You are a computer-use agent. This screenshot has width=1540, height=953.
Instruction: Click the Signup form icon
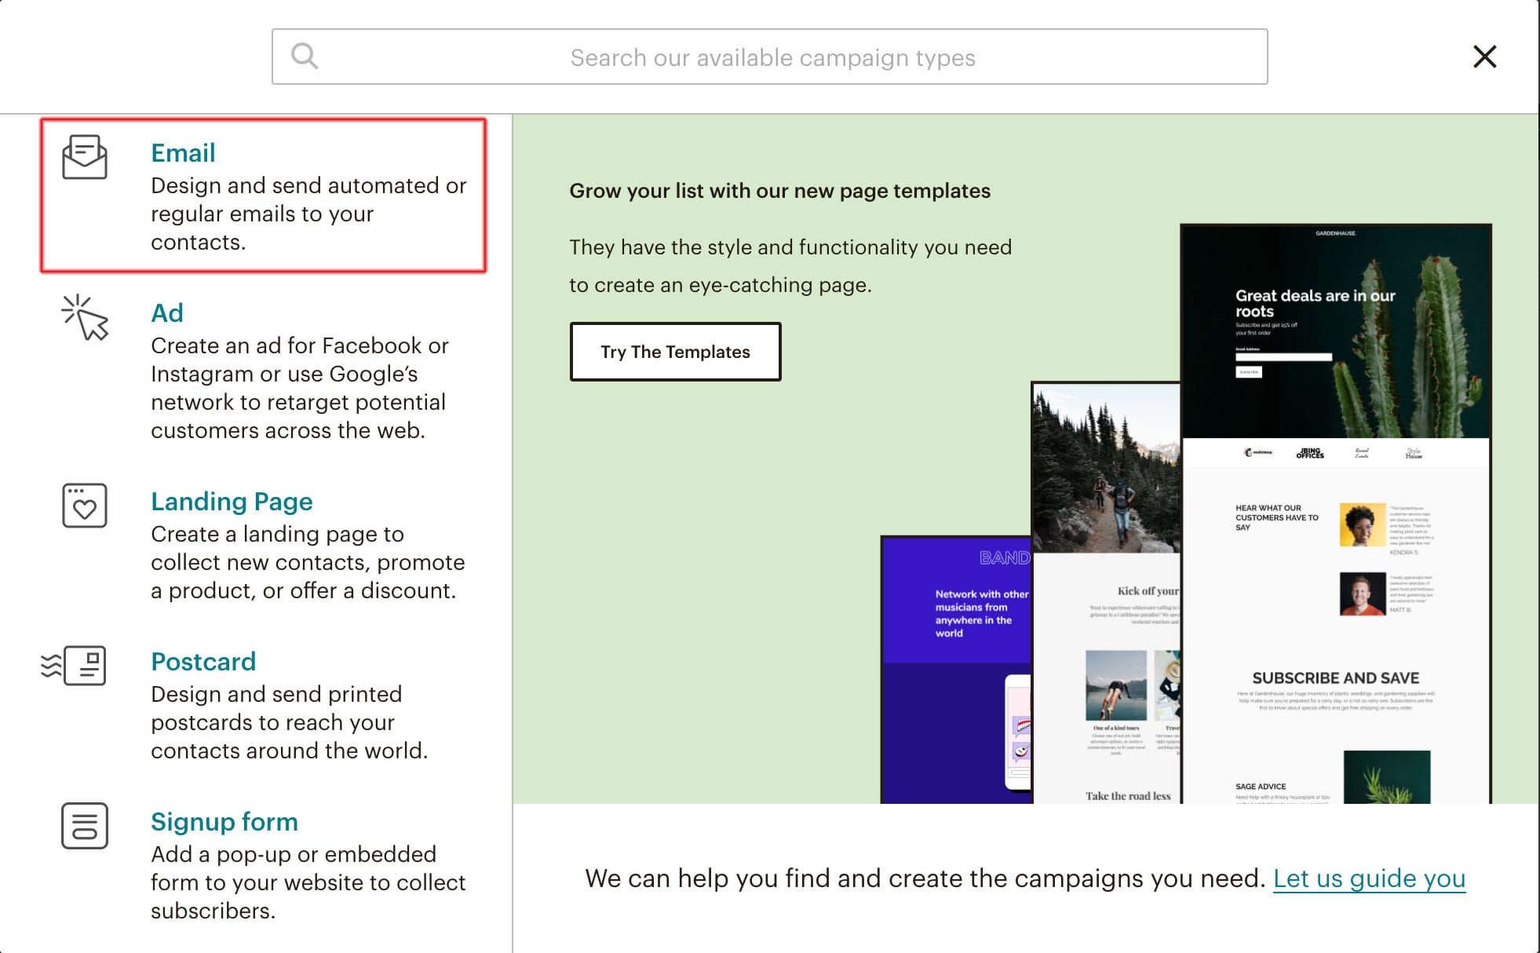[x=85, y=826]
